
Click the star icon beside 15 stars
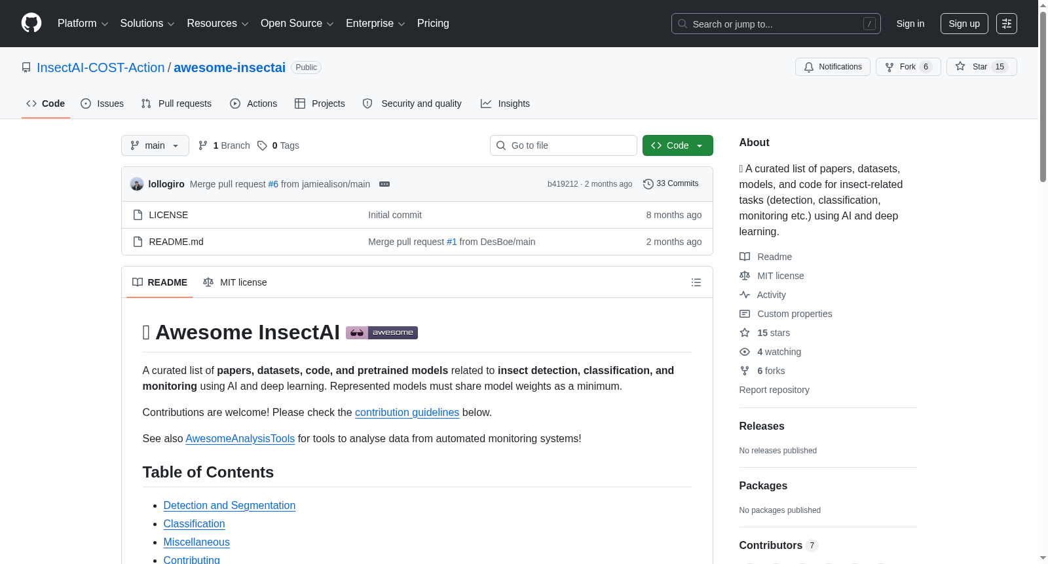(745, 333)
